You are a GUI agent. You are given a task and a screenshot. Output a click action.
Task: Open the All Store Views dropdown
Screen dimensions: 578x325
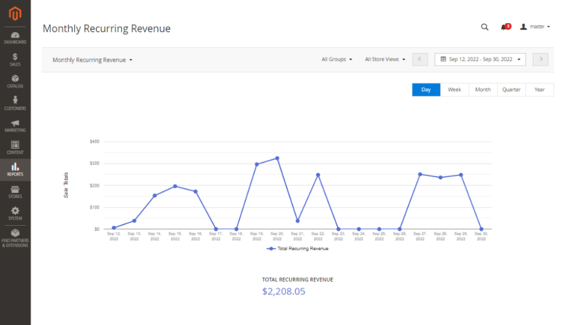tap(385, 59)
